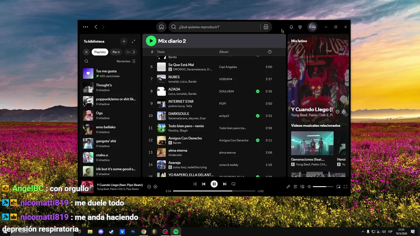Viewport: 420px width, 236px height.
Task: Add current song with bottom bar plus icon
Action: click(x=155, y=187)
